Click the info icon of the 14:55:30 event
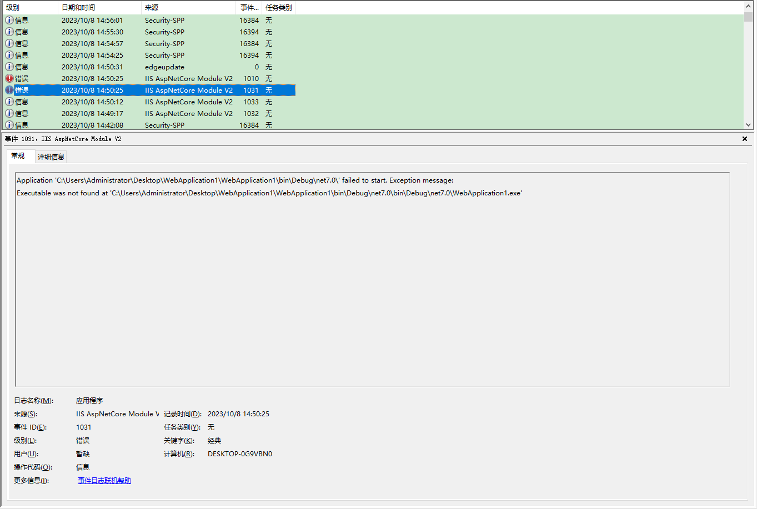Viewport: 757px width, 509px height. coord(9,32)
